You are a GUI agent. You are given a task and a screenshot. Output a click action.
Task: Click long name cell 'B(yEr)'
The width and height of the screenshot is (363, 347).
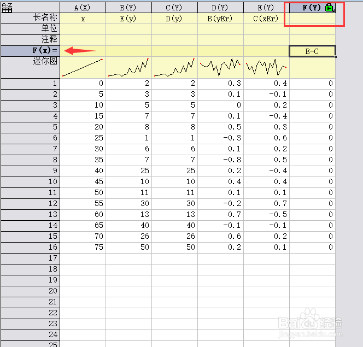pos(220,18)
